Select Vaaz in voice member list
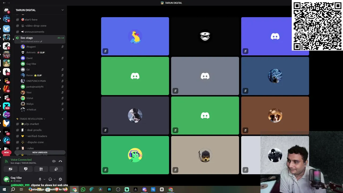Image resolution: width=343 pixels, height=193 pixels. (x=42, y=92)
